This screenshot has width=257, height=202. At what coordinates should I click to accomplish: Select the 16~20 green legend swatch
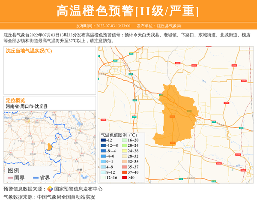pos(124,140)
